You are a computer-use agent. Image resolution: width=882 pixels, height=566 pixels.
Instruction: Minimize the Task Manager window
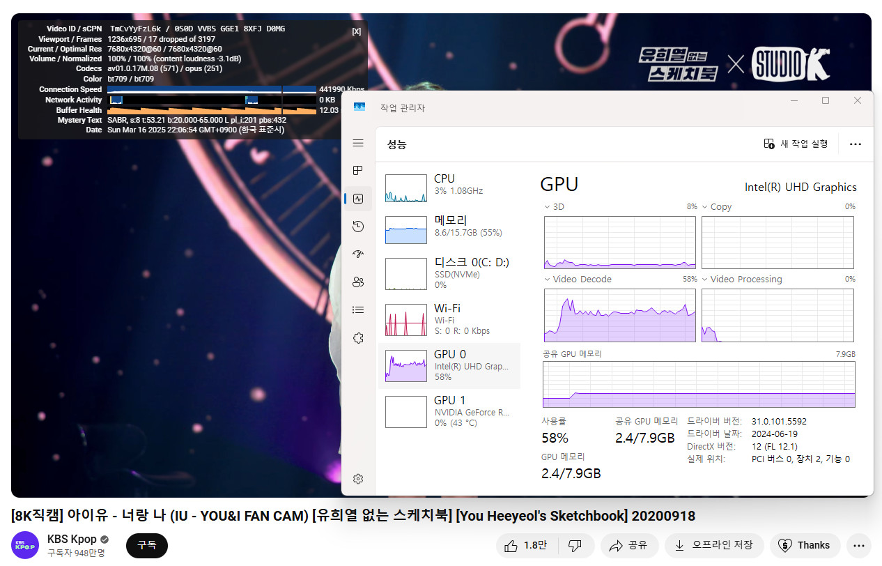(x=794, y=100)
